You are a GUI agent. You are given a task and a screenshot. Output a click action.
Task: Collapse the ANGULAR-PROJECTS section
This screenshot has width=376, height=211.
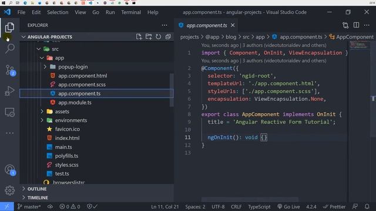click(x=97, y=36)
